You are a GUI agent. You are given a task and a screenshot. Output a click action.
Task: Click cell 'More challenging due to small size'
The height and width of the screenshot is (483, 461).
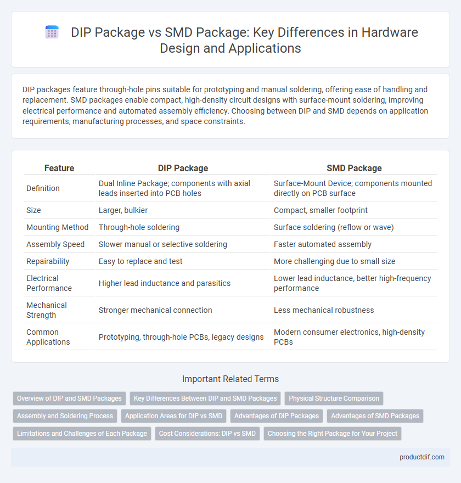click(x=334, y=261)
